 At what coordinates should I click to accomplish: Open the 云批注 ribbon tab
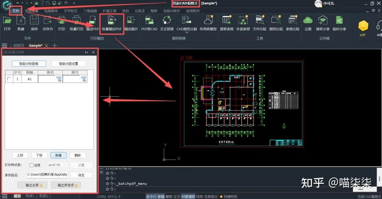coord(140,11)
